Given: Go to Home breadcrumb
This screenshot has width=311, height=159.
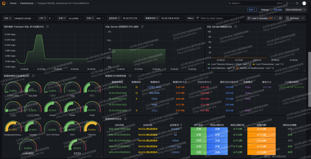Looking at the screenshot, I should [13, 3].
